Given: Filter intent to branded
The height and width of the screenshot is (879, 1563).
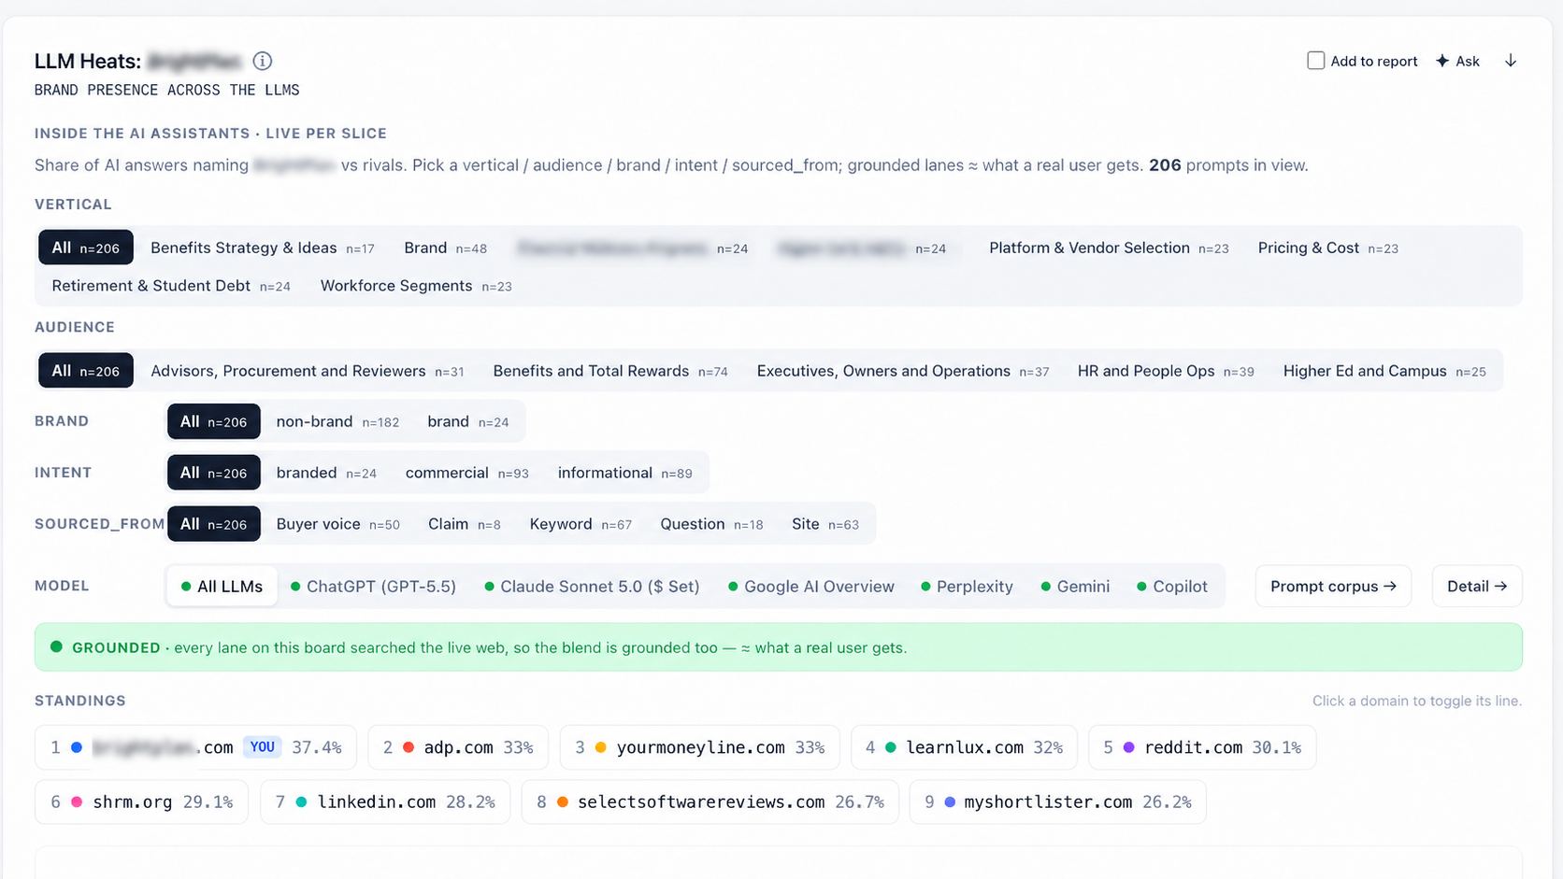Looking at the screenshot, I should [x=326, y=473].
